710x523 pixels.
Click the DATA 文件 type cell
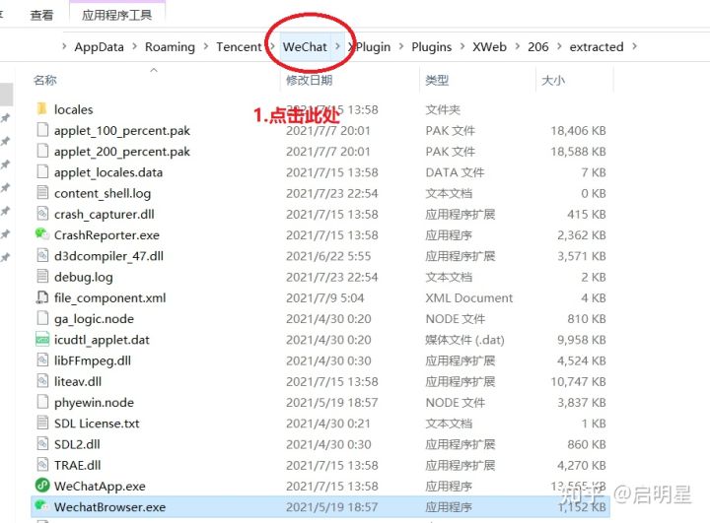pos(455,172)
